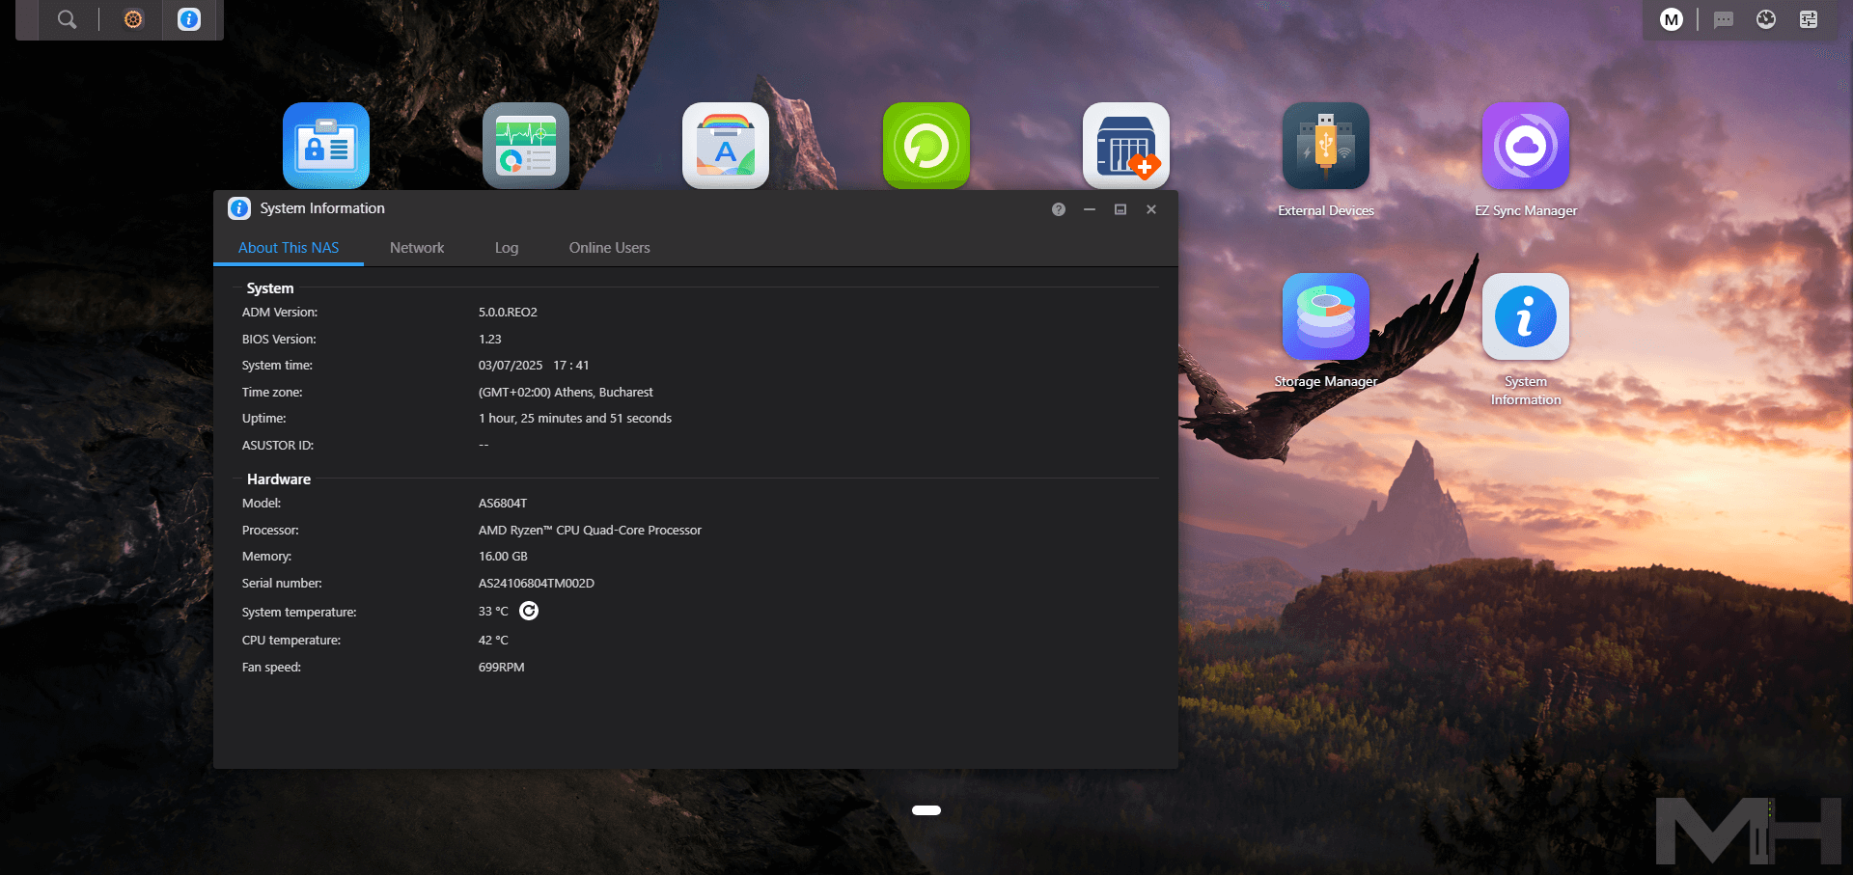Launch EZ Sync Manager from desktop

(1526, 146)
